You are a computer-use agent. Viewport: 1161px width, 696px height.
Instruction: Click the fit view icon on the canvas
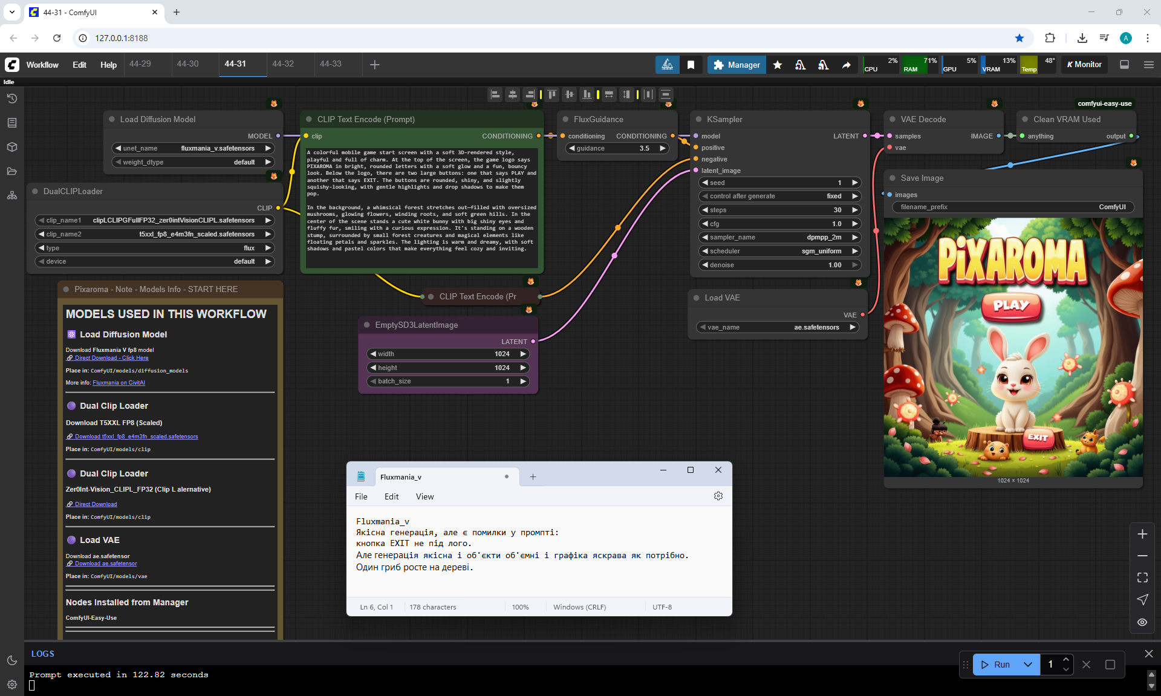[1142, 577]
